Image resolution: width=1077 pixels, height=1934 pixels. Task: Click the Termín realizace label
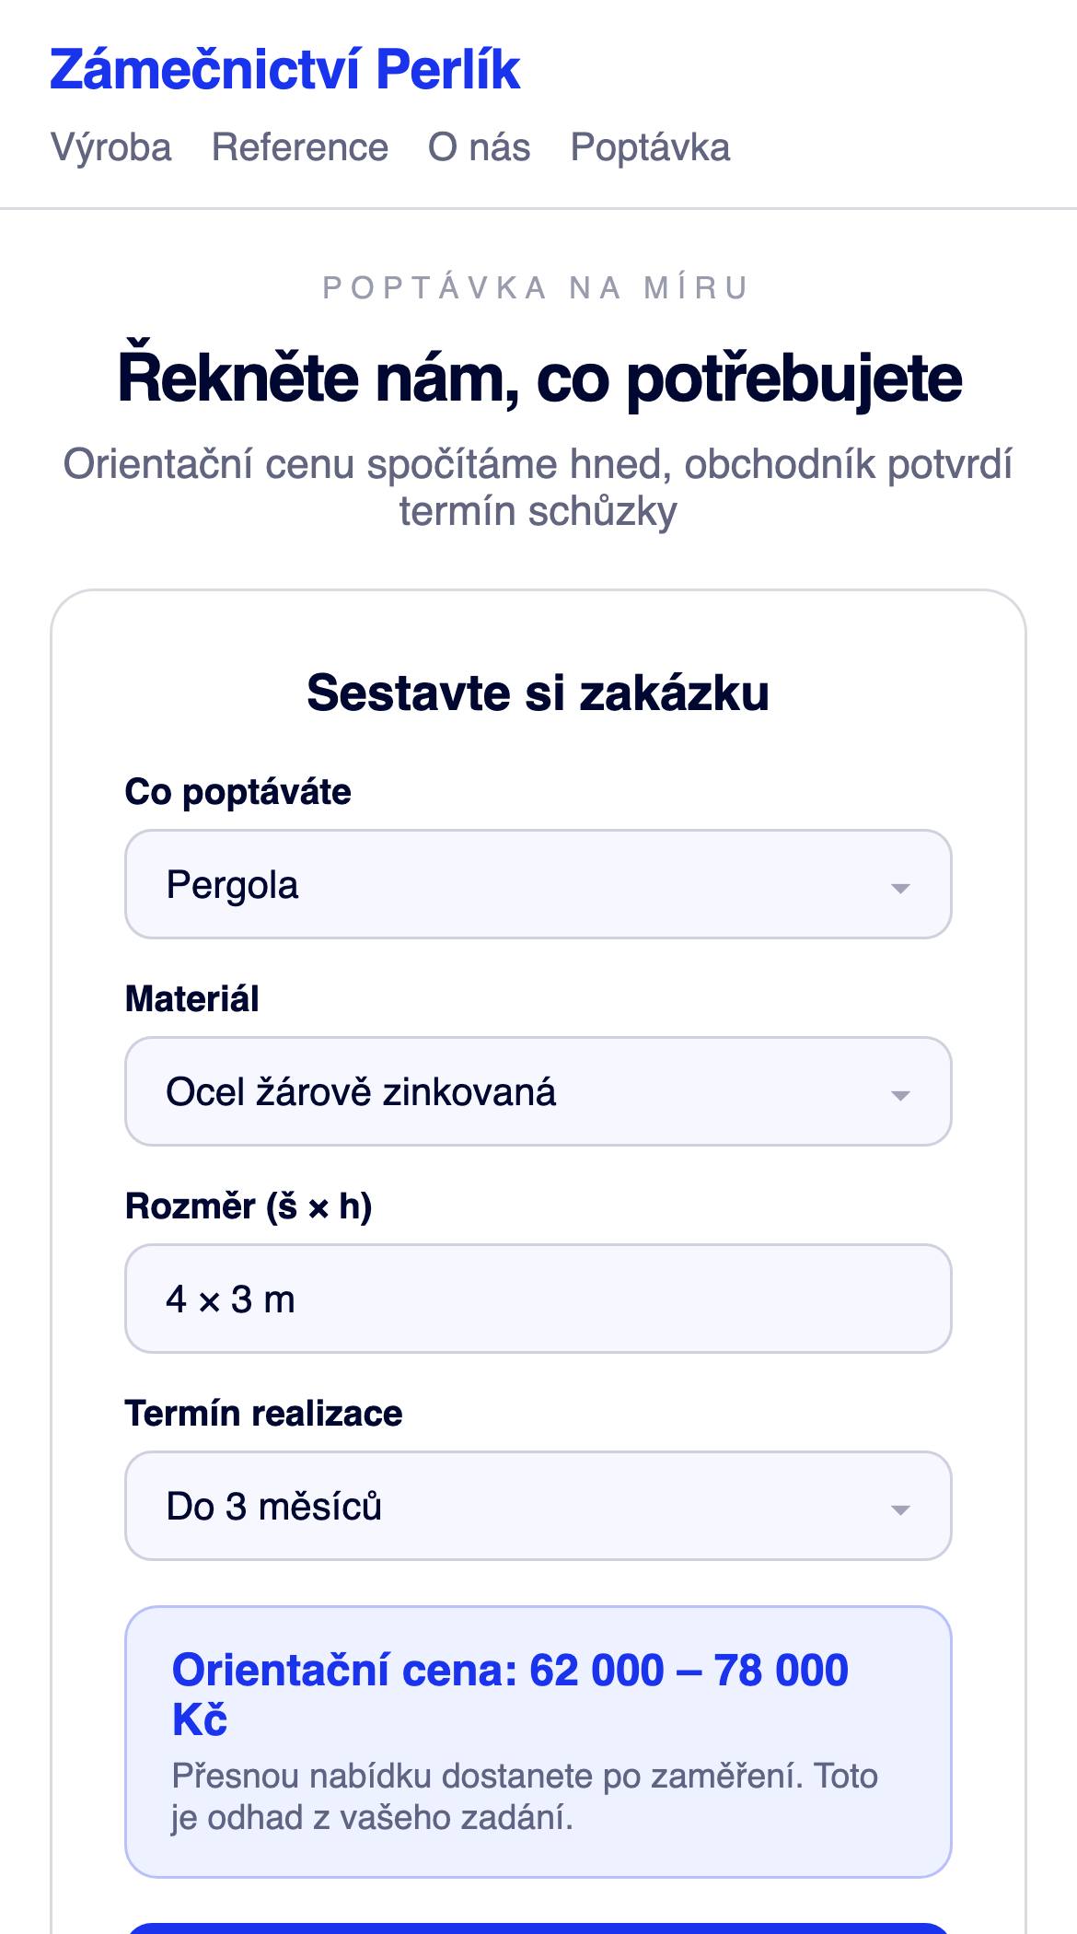[x=263, y=1414]
